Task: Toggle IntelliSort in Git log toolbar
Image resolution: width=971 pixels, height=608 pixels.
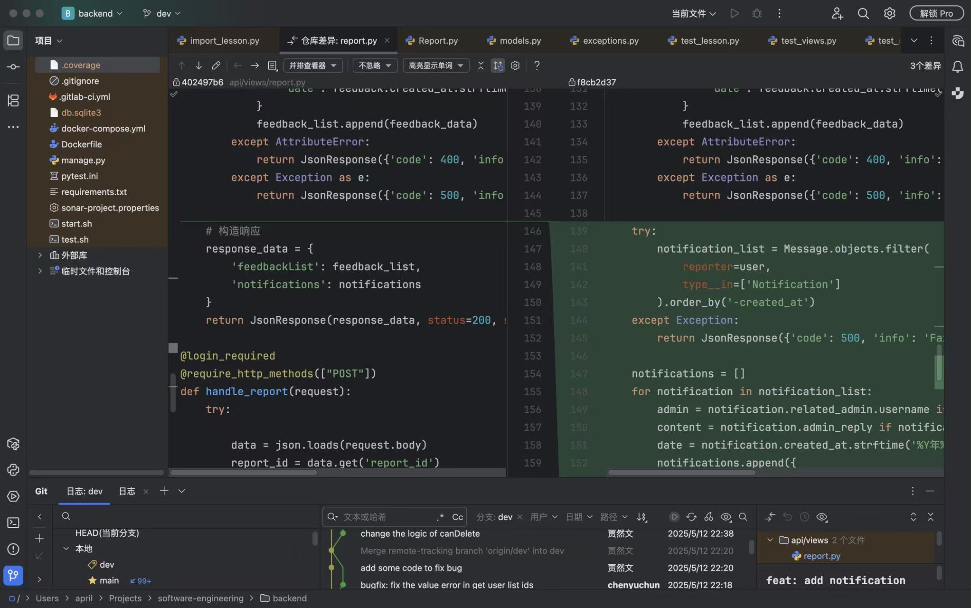Action: (641, 517)
